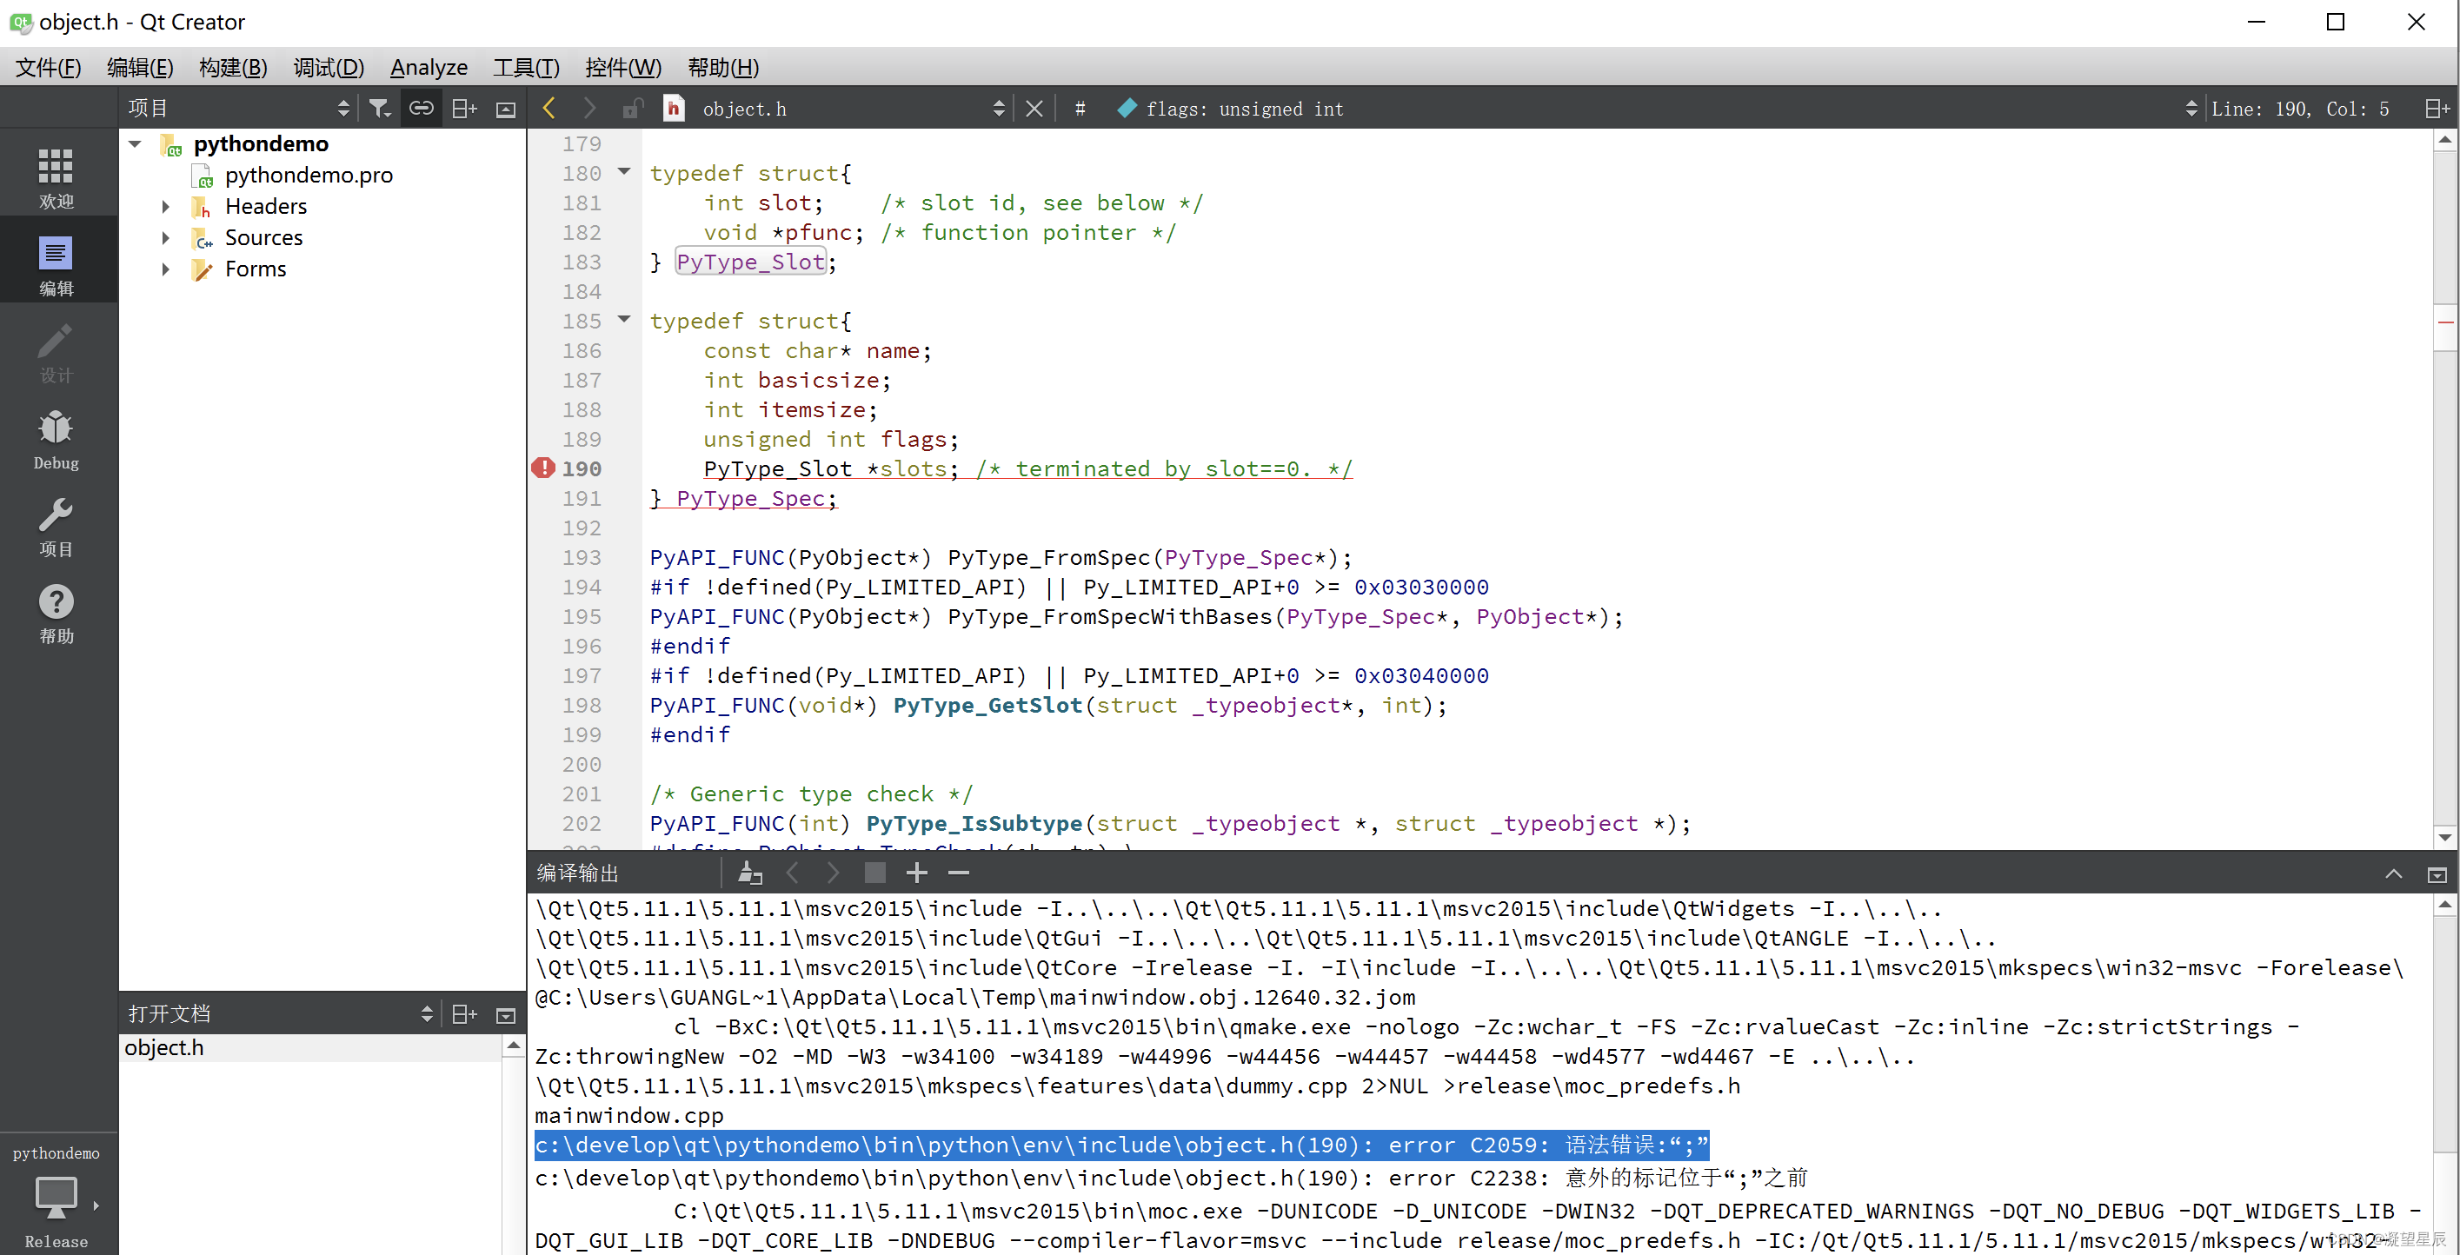Expand the Forms tree item
The width and height of the screenshot is (2460, 1255).
coord(166,268)
